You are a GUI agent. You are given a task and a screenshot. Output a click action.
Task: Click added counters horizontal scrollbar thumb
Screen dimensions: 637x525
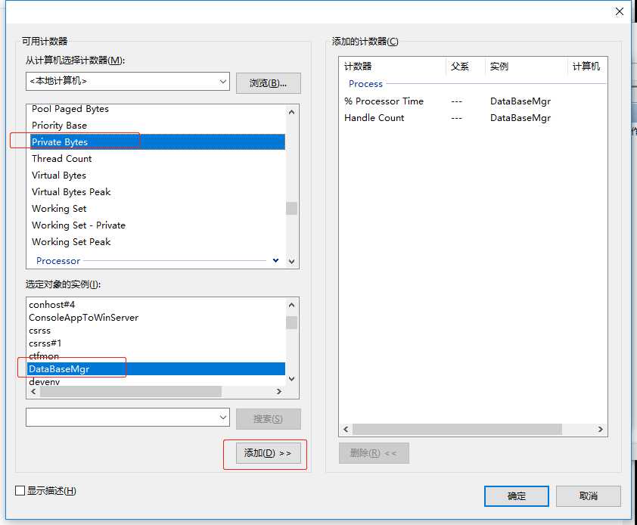(458, 430)
